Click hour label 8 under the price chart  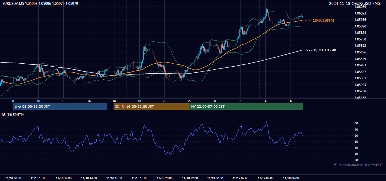13,101
